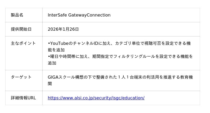The width and height of the screenshot is (210, 113).
Task: Open the alsi.co.jp education URL link
Action: pyautogui.click(x=96, y=98)
